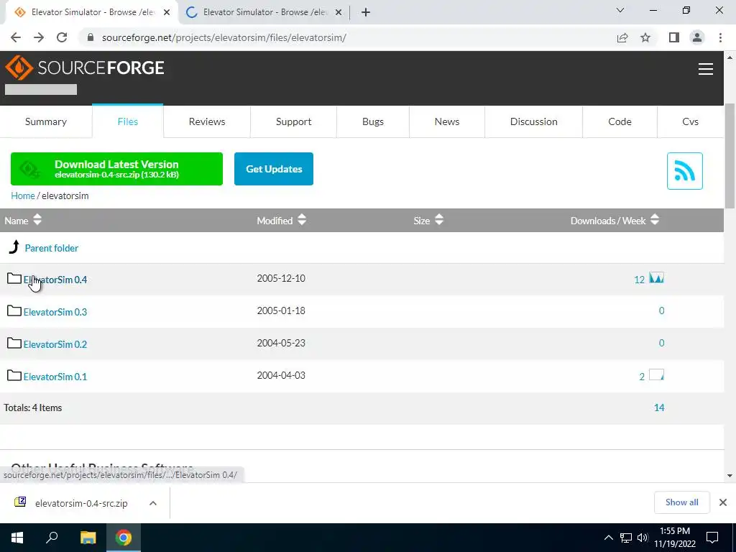Click the Parent folder up-arrow icon
736x552 pixels.
coord(14,247)
